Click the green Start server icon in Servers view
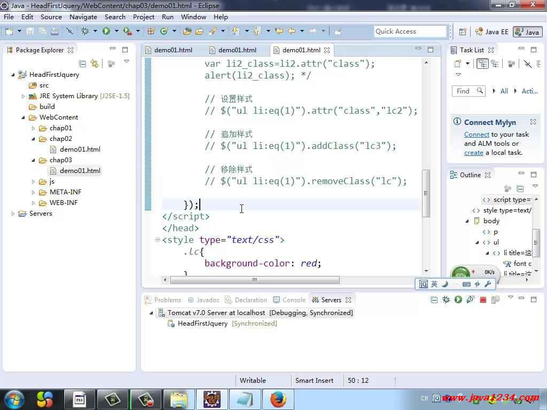This screenshot has width=547, height=410. click(458, 299)
